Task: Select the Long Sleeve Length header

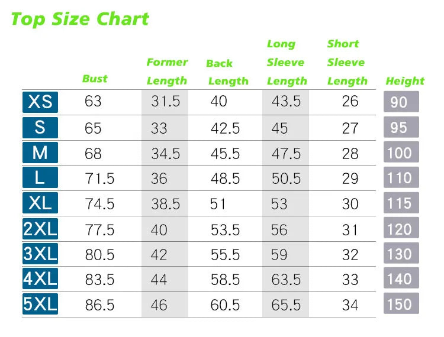Action: coord(287,63)
